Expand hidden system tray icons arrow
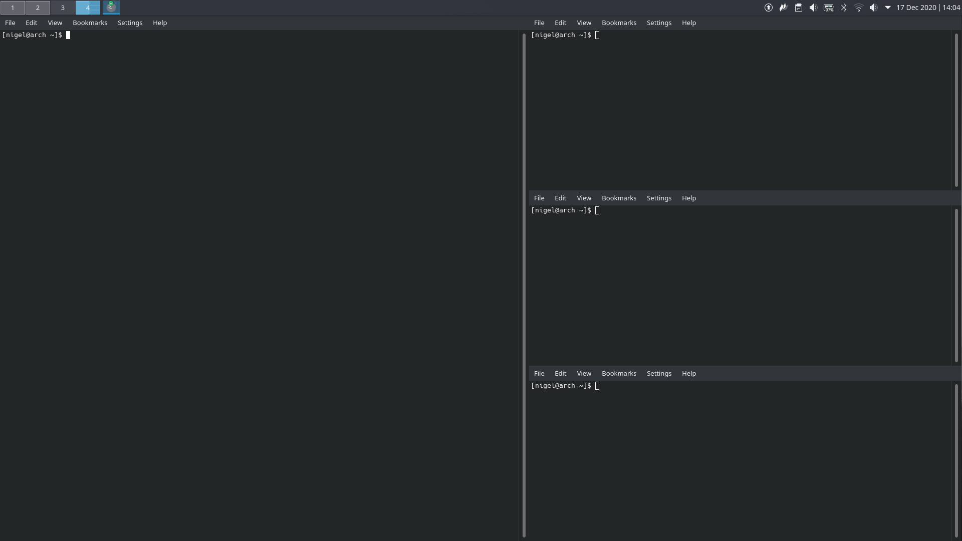 pos(887,8)
